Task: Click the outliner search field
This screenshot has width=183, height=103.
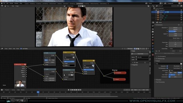Action: tap(166, 6)
